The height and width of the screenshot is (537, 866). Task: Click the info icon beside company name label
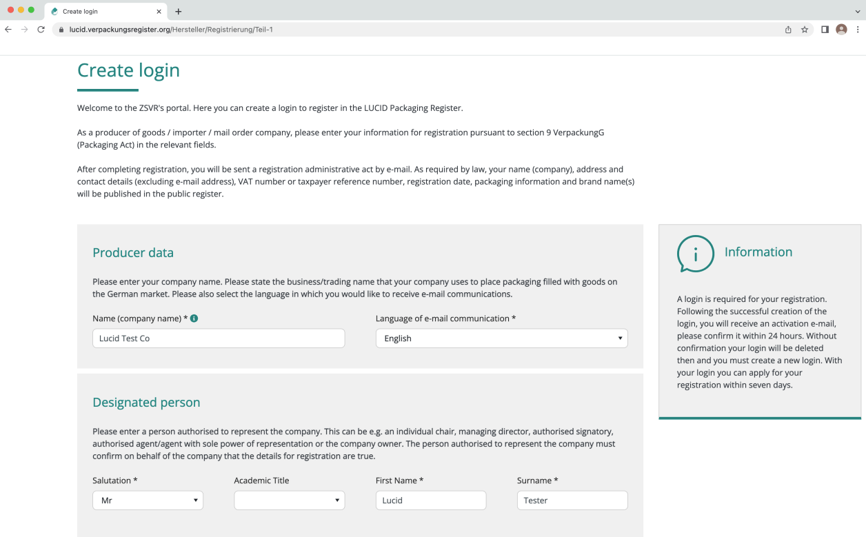tap(194, 318)
